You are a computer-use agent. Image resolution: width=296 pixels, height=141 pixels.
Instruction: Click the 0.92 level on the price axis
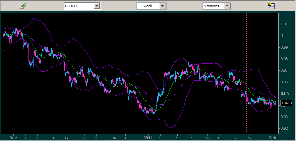click(284, 128)
